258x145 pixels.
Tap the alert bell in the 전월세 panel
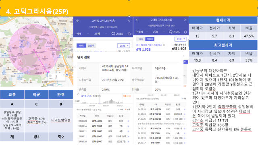tap(185, 32)
